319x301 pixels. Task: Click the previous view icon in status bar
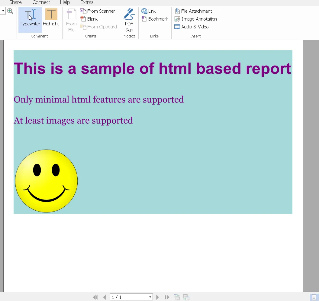177,297
